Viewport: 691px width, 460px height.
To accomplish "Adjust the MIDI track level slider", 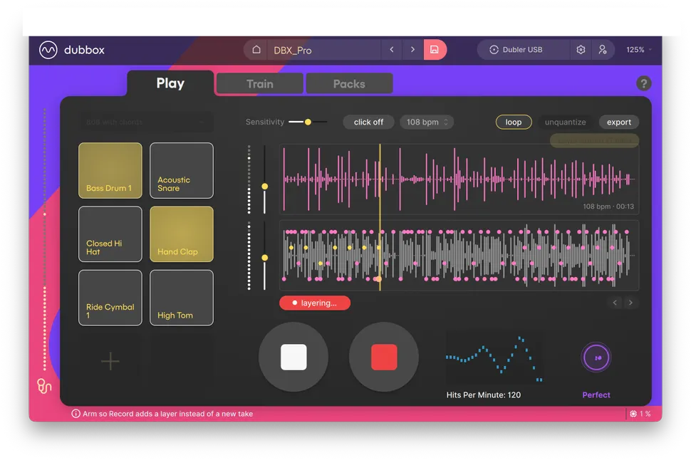I will [x=264, y=258].
